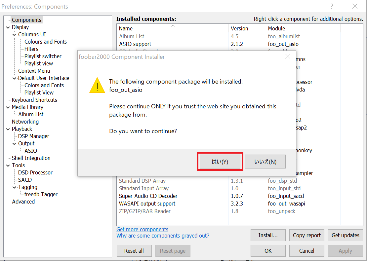Open the DSP Manager page
Image resolution: width=367 pixels, height=261 pixels.
34,136
